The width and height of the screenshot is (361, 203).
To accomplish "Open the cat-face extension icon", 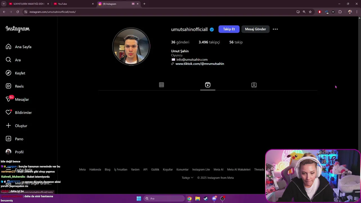I will [333, 12].
